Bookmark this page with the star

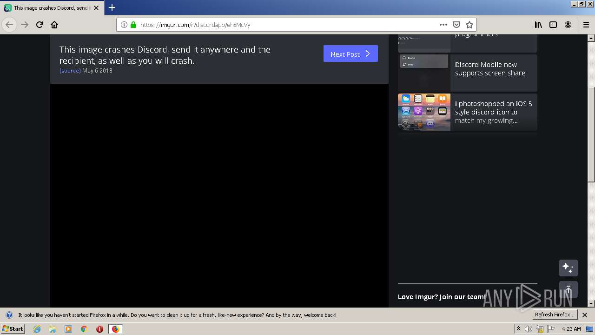pos(469,25)
